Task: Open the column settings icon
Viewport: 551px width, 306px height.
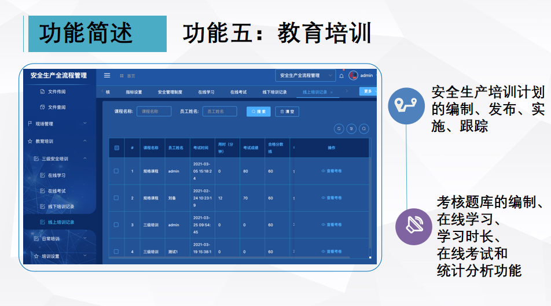Action: pos(351,129)
